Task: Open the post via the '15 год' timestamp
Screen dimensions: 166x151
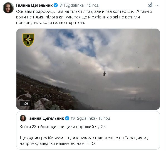Action: tap(93, 5)
